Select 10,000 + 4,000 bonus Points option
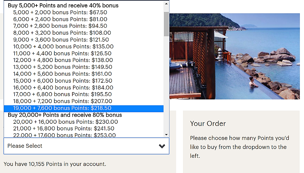The height and width of the screenshot is (173, 304). pos(84,47)
